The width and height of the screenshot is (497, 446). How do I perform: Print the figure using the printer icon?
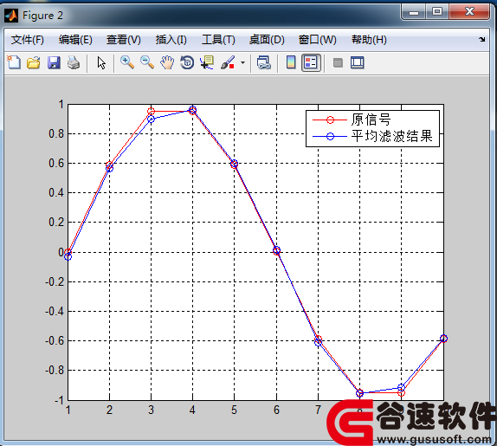(74, 62)
